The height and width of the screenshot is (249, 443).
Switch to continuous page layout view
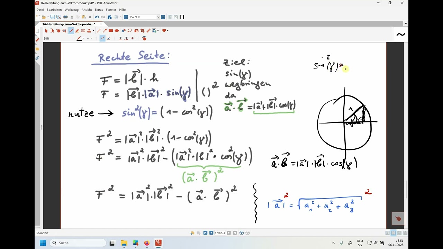(394, 233)
